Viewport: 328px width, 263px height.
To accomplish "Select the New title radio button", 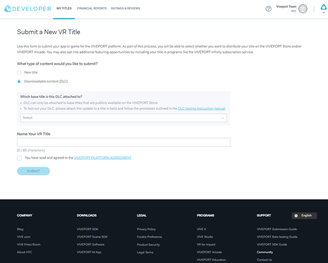I will pyautogui.click(x=19, y=73).
